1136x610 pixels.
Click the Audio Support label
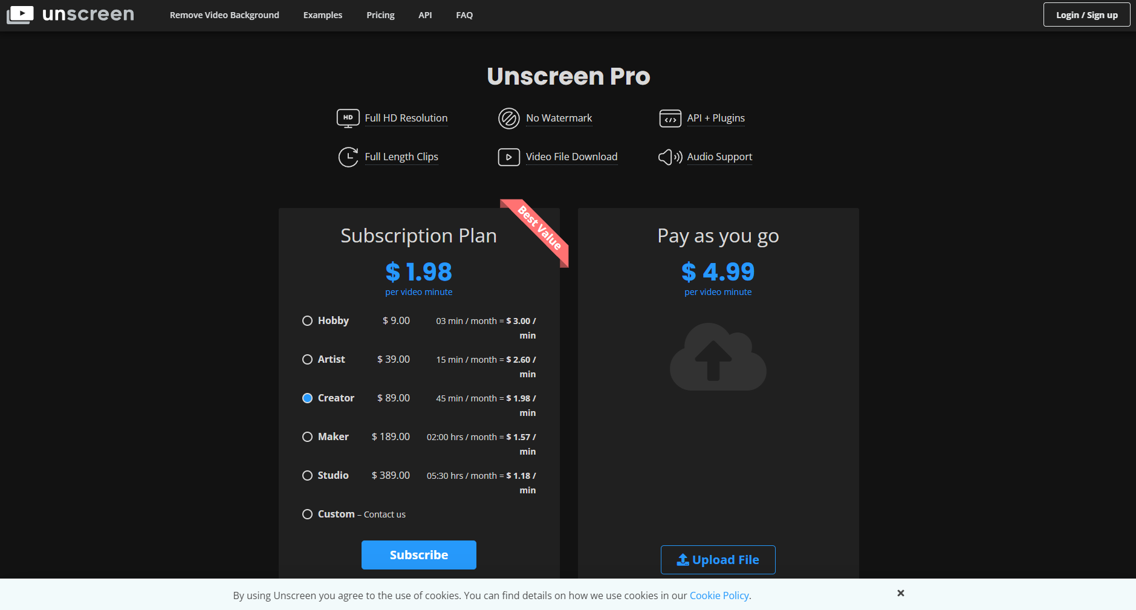(x=719, y=157)
